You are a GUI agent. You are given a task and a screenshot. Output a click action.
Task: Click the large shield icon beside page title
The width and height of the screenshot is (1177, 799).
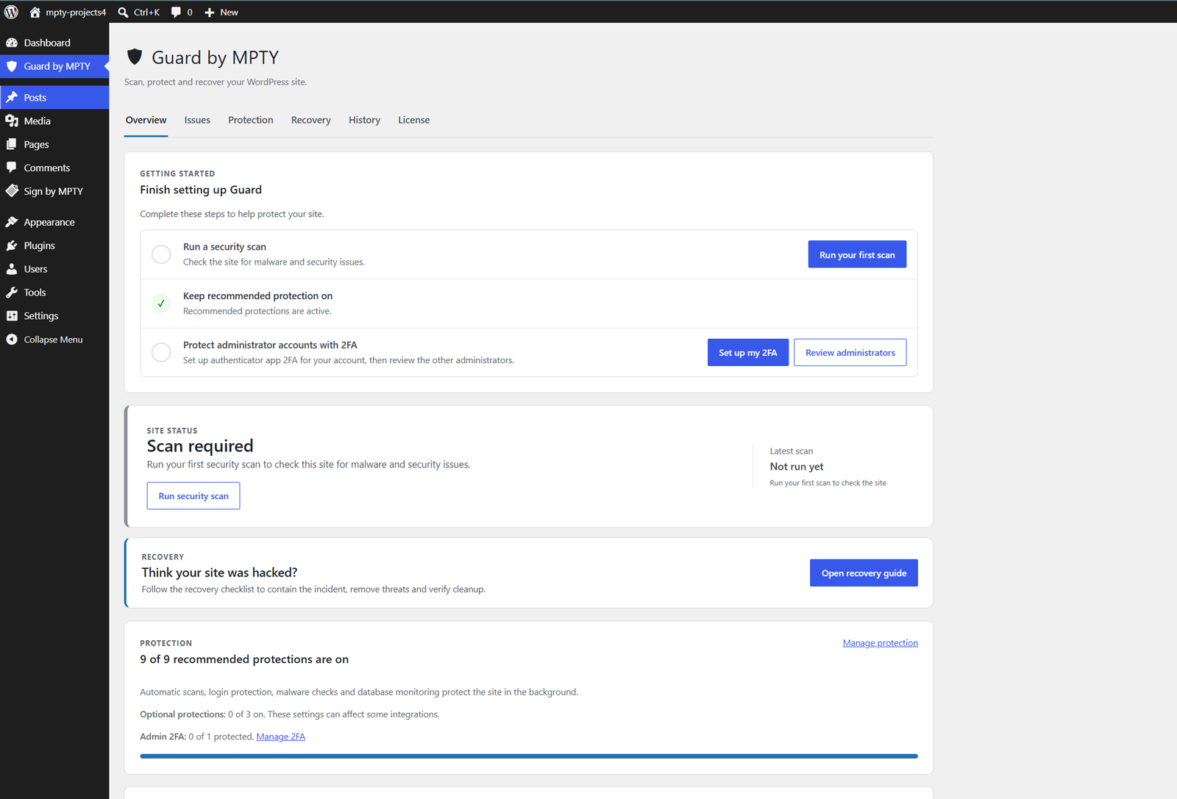(135, 57)
